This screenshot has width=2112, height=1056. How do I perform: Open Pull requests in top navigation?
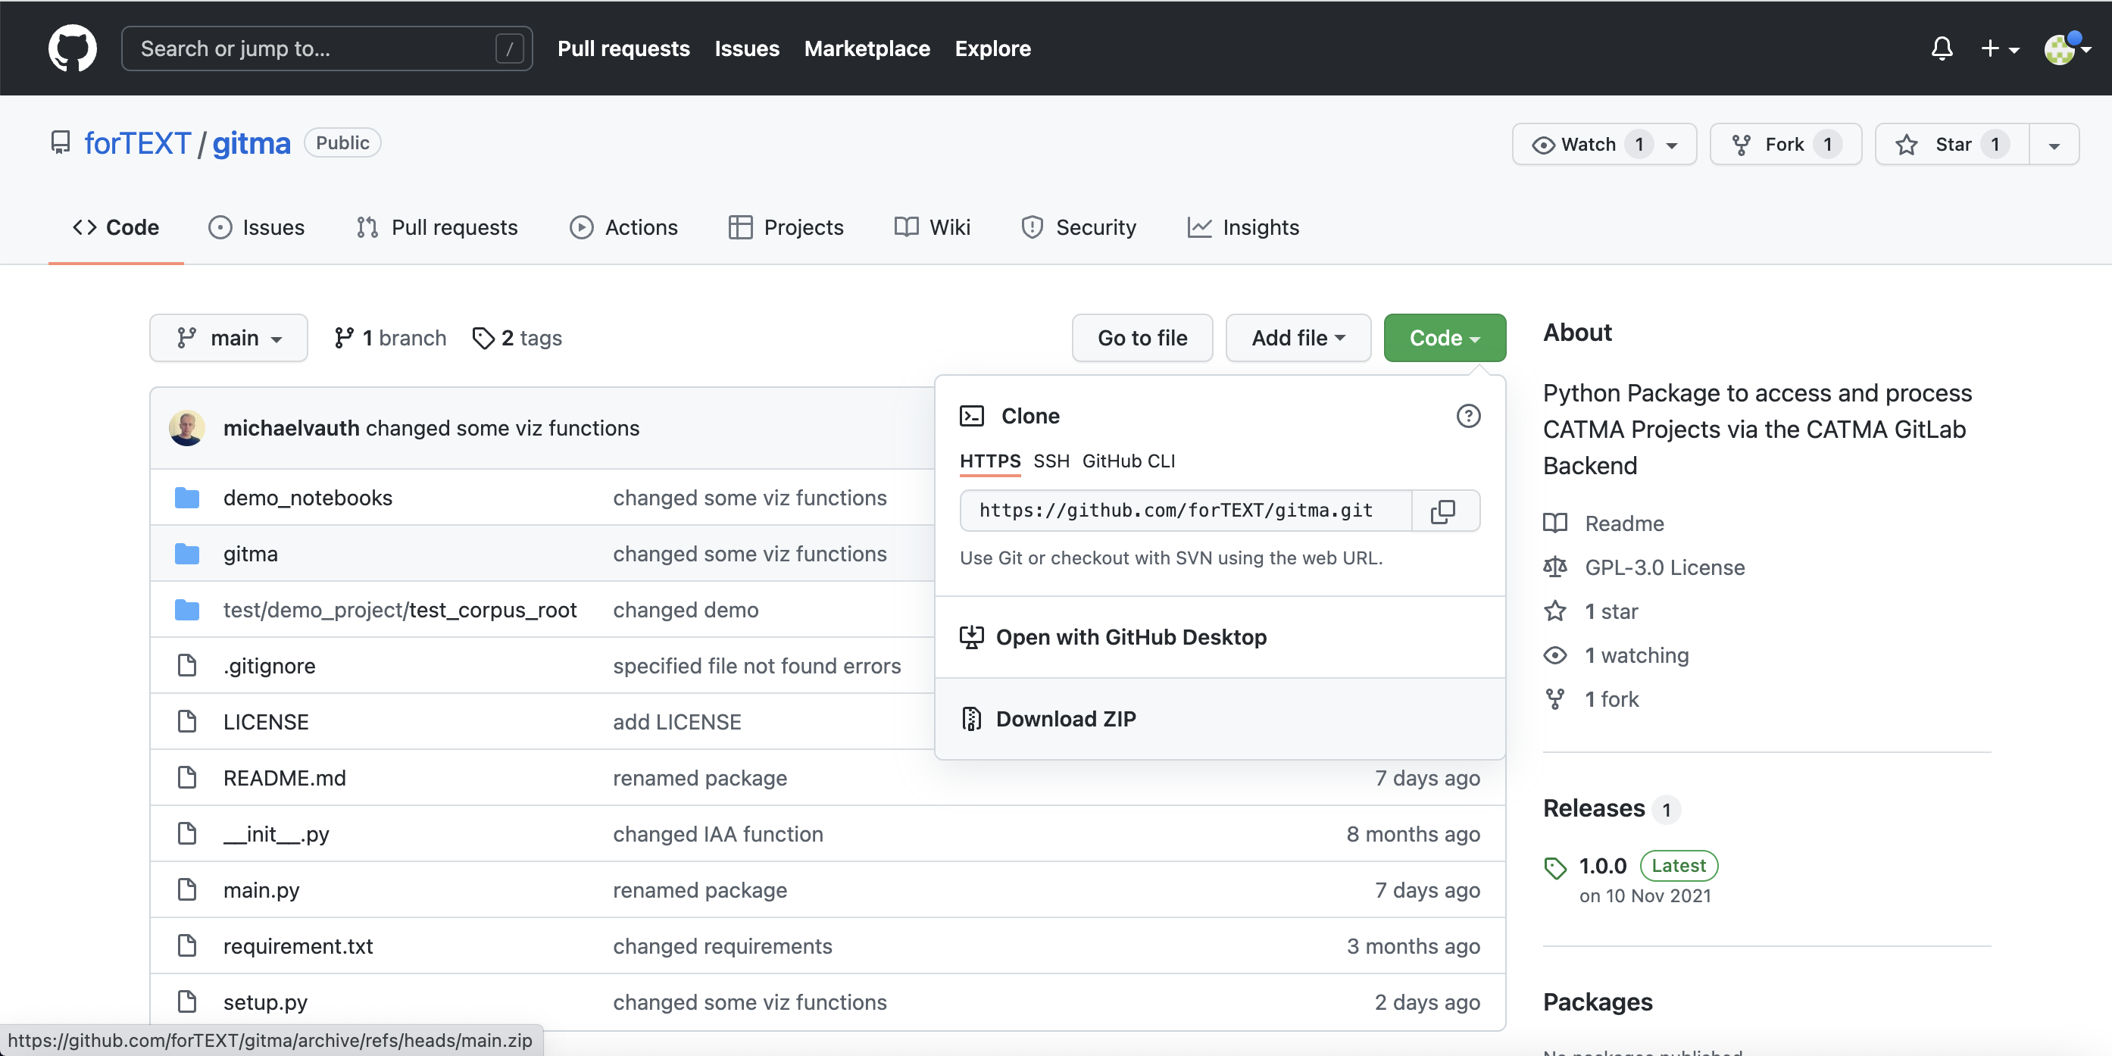click(x=623, y=48)
